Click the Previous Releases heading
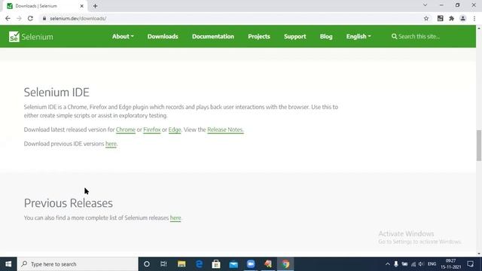This screenshot has width=482, height=271. click(69, 203)
